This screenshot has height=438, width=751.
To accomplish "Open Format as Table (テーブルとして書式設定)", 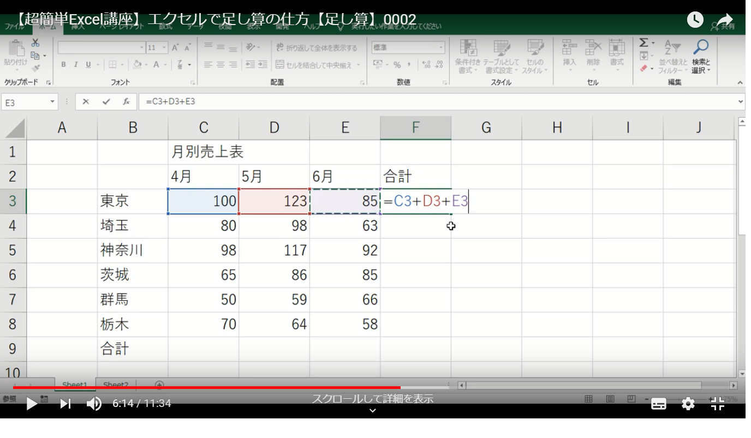I will (500, 57).
